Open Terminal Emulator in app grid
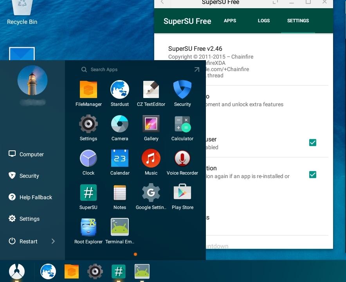This screenshot has width=346, height=282. 120,227
